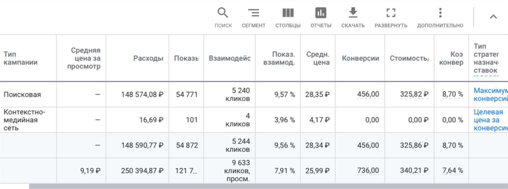508x189 pixels.
Task: Click the horizontal scrollbar below the table
Action: pos(268,186)
